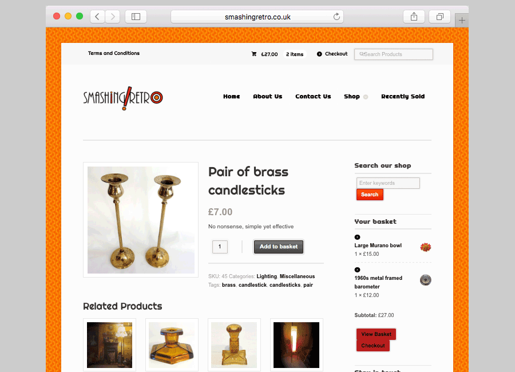Click the browser forward arrow
Image resolution: width=515 pixels, height=372 pixels.
coord(112,17)
